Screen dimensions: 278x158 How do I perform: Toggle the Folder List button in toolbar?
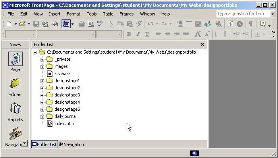pos(66,24)
